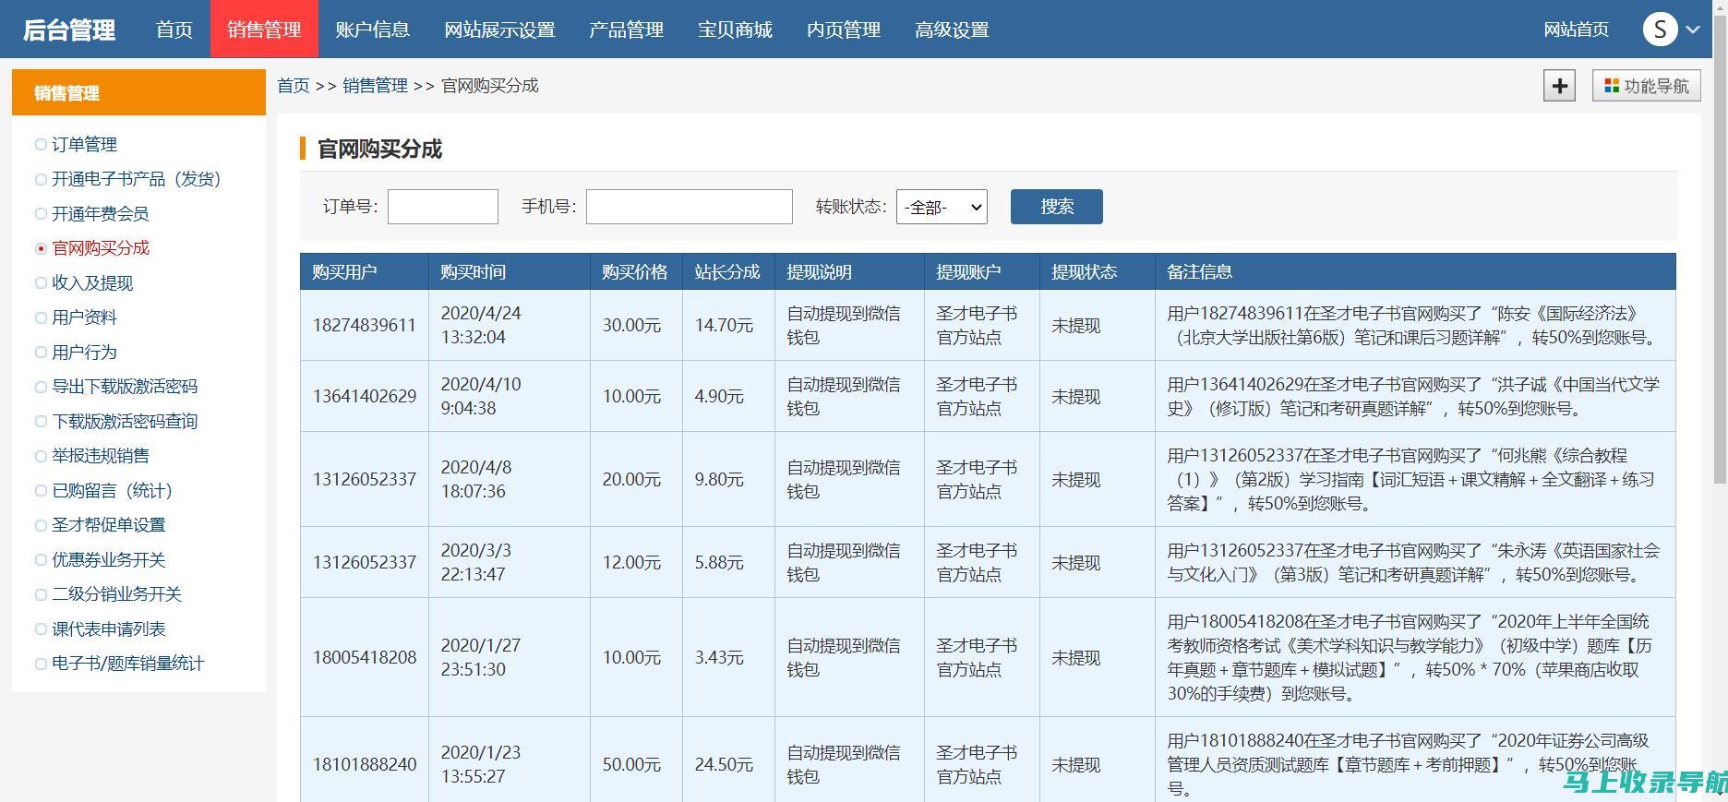Open 网站首页 link in header

1576,30
